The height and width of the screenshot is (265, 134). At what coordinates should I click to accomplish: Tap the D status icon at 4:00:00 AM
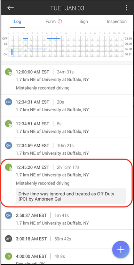point(8,256)
